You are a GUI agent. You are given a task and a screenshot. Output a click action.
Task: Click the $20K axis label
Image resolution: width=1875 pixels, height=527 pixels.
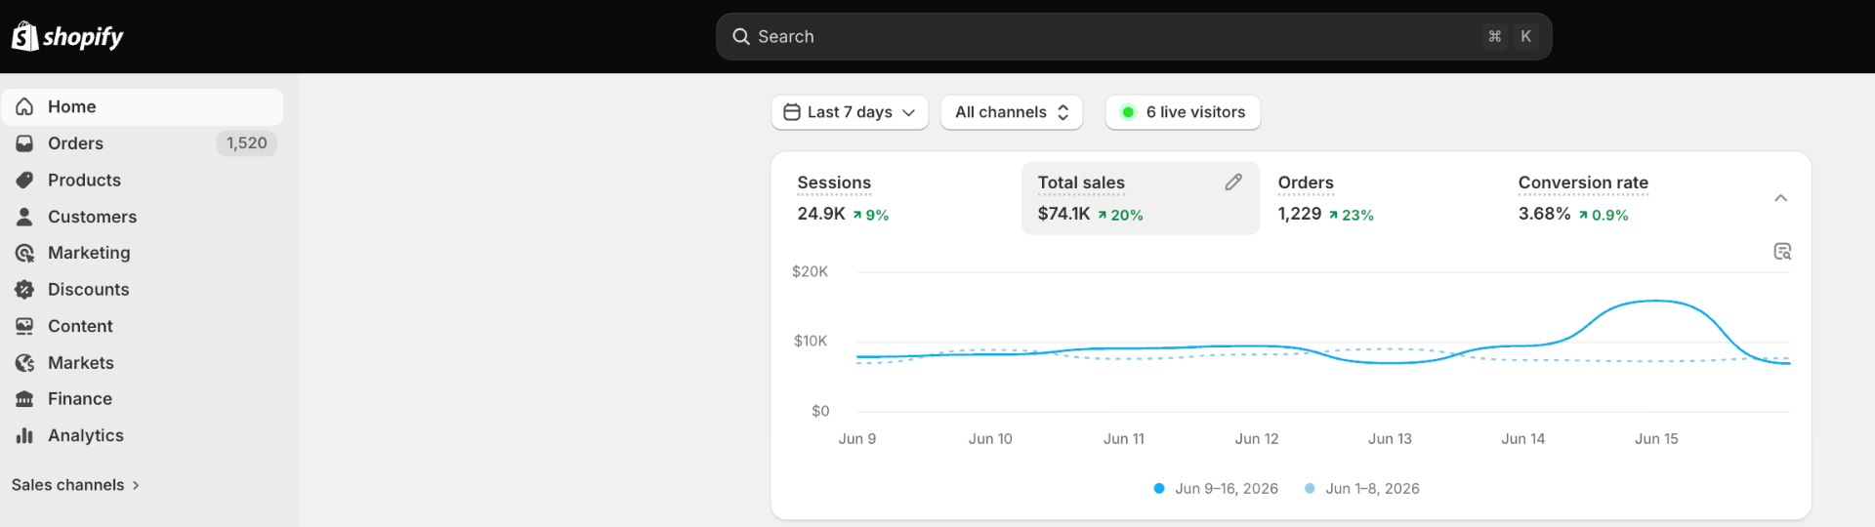point(810,271)
